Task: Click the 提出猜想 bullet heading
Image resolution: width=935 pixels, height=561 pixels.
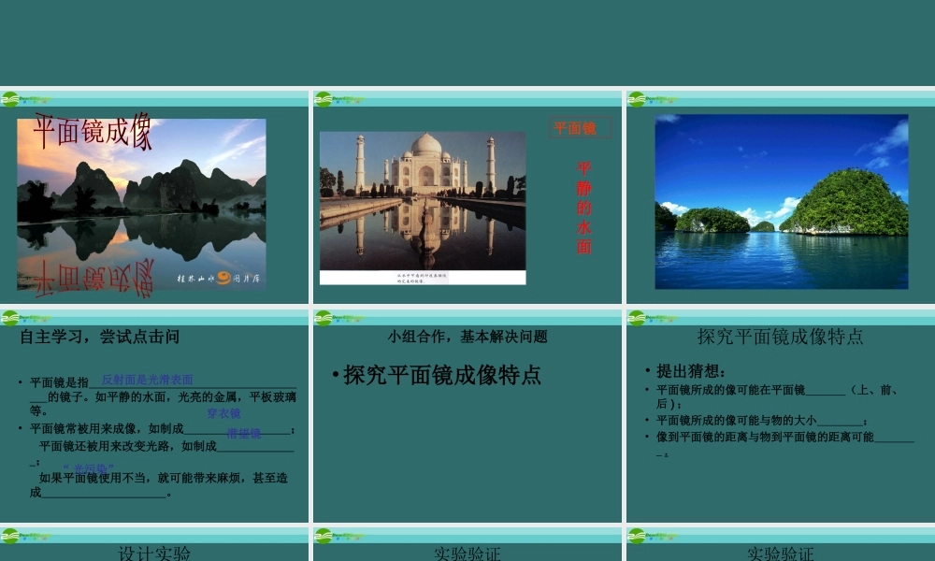Action: point(691,370)
